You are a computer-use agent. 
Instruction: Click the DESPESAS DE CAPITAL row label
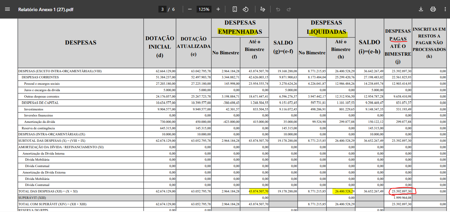40,103
